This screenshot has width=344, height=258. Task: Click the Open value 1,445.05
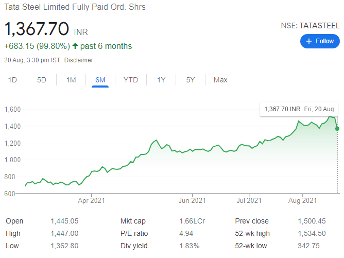64,221
